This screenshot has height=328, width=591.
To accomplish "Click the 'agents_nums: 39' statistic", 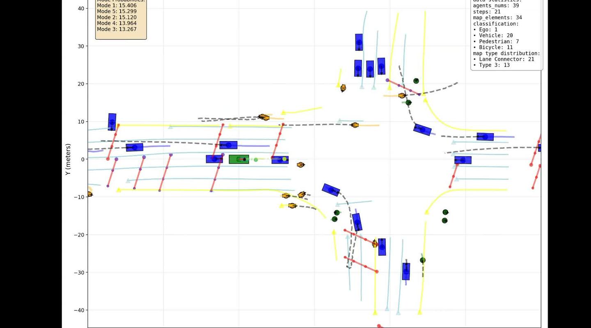I will tap(496, 6).
